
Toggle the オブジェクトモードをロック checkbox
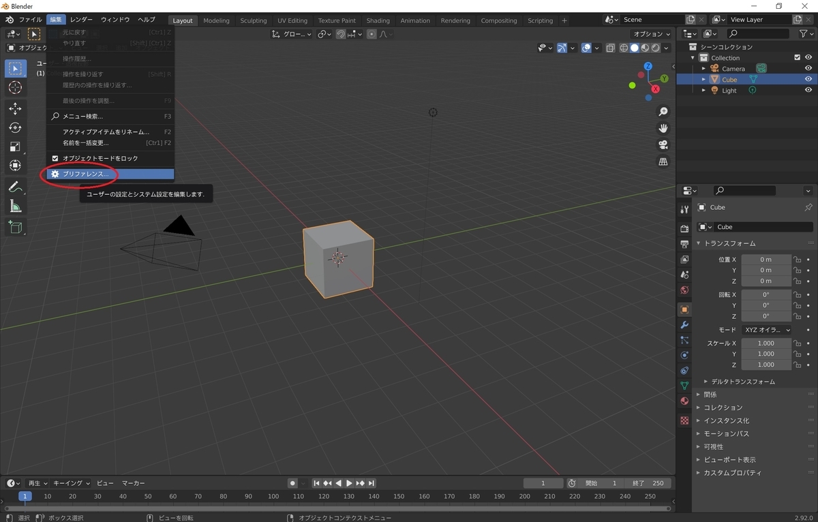56,158
